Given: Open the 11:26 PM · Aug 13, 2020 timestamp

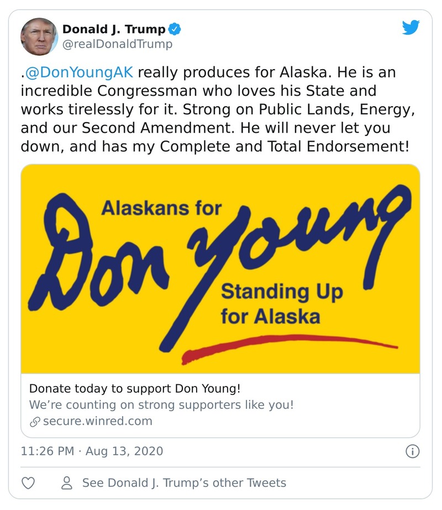Looking at the screenshot, I should point(92,451).
